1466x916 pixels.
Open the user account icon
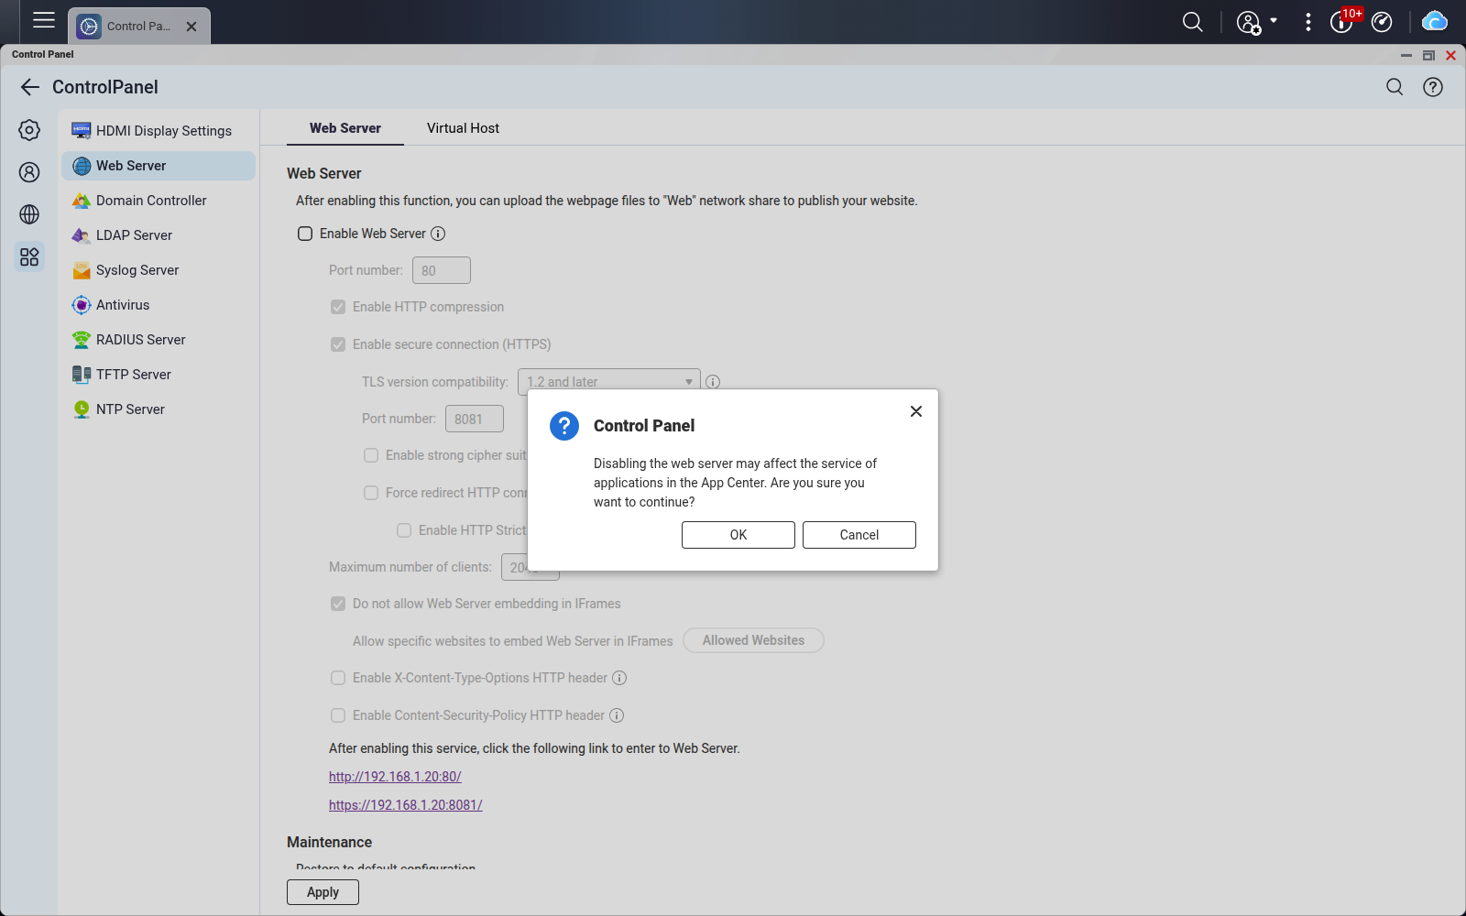1248,22
